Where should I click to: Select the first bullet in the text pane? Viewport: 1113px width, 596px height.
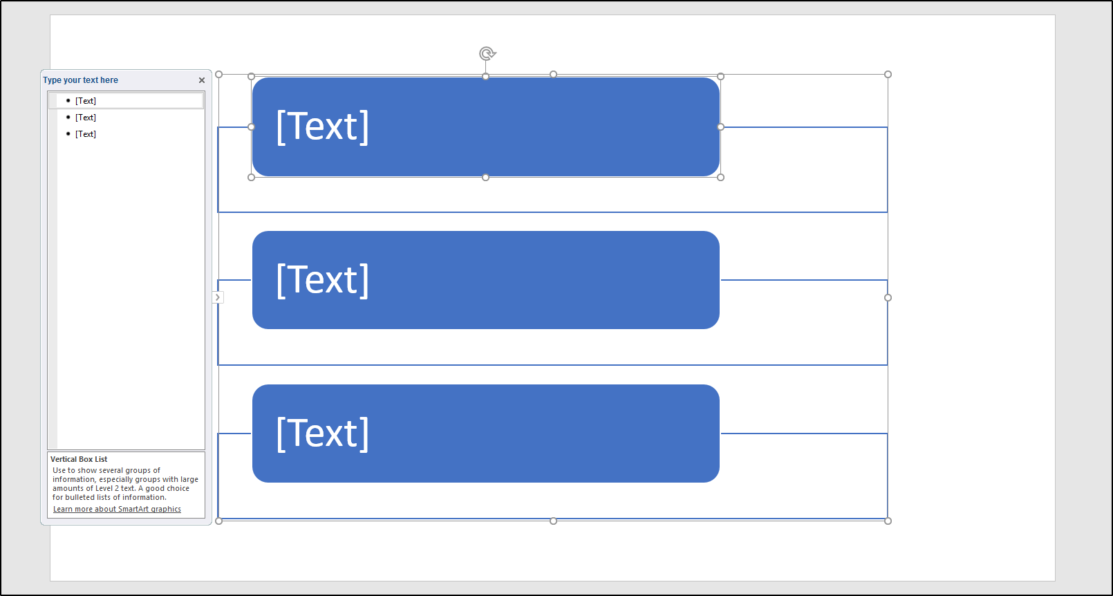coord(86,100)
